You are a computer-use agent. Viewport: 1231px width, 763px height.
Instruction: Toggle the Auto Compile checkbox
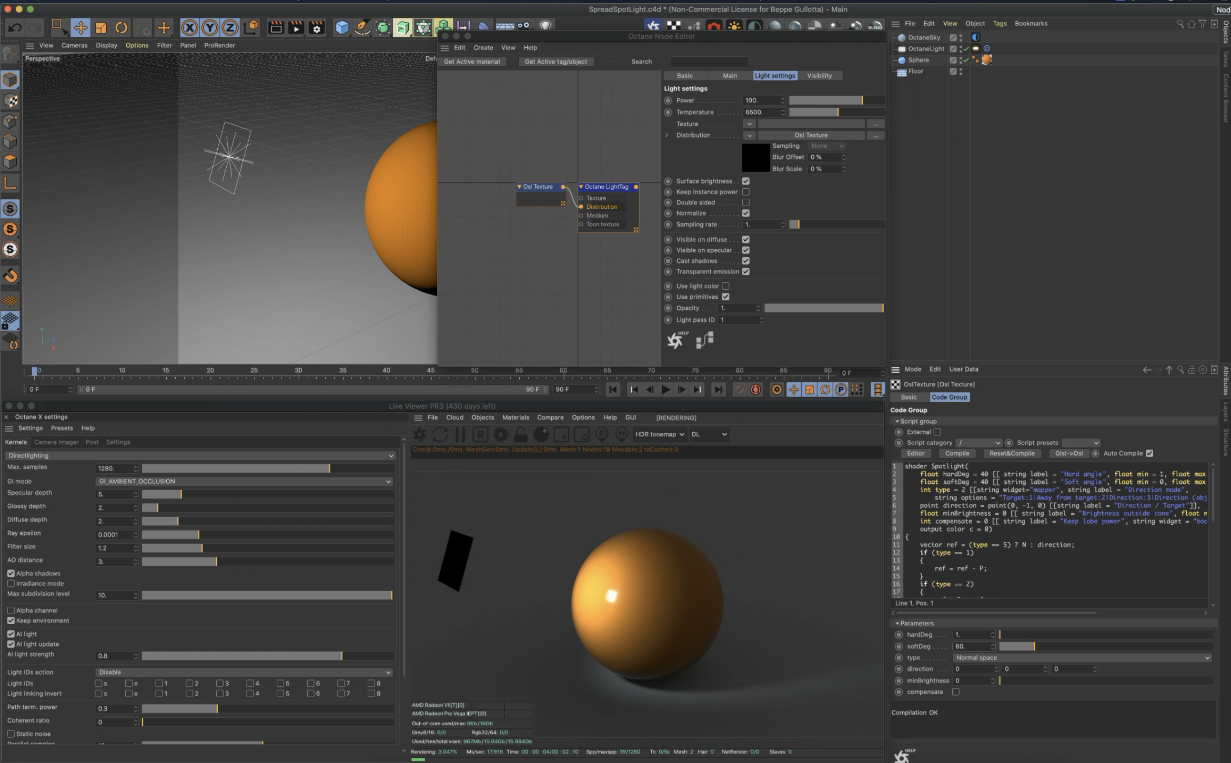coord(1149,453)
